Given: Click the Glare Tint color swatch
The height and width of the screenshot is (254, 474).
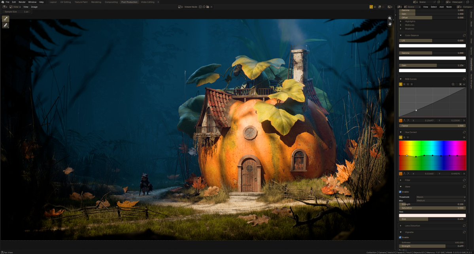Looking at the screenshot, I should pos(432,215).
